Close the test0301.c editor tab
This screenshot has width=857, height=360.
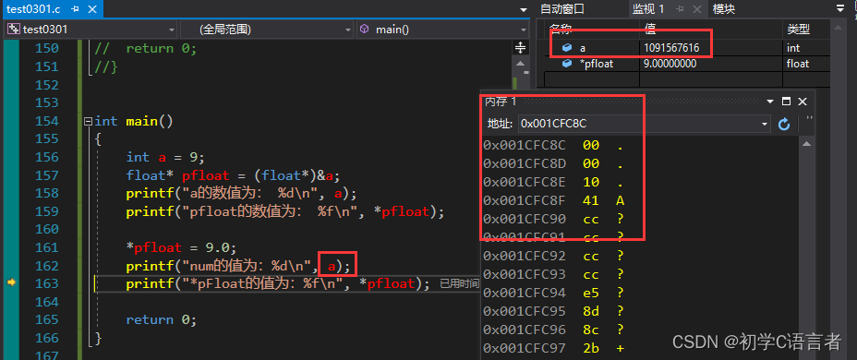click(x=92, y=9)
